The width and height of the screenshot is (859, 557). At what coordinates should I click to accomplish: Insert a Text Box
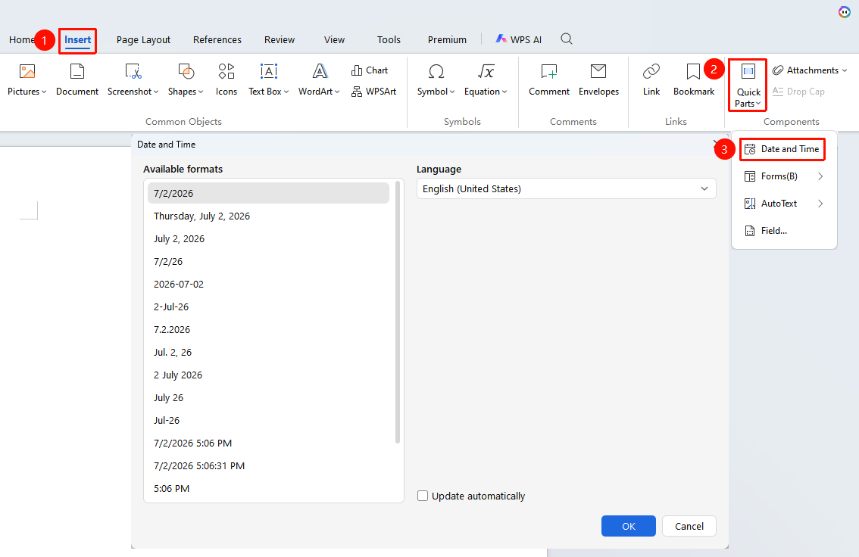coord(268,79)
